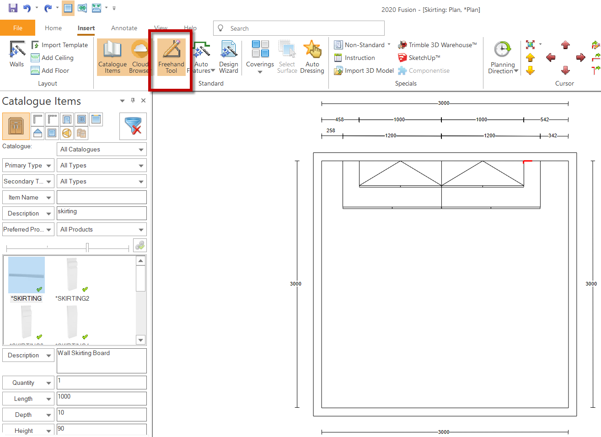Click the Save icon in quick access toolbar
This screenshot has width=601, height=437.
13,8
